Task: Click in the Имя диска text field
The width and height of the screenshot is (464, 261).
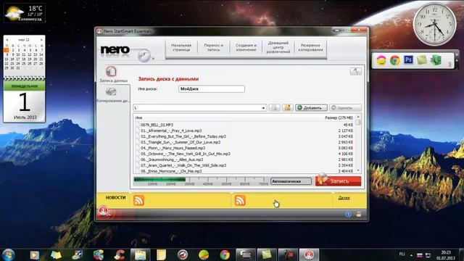Action: [212, 88]
